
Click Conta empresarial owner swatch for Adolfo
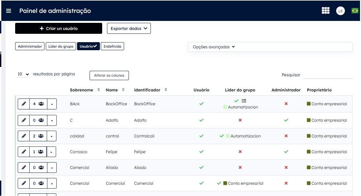[x=309, y=120]
